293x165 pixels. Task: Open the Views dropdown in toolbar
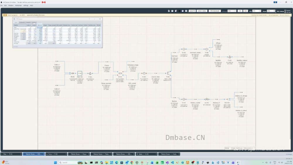pyautogui.click(x=271, y=11)
